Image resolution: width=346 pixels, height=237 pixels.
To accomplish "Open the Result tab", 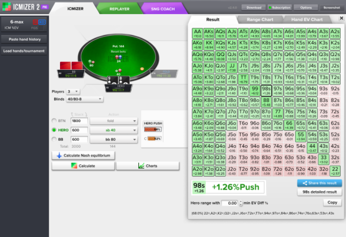I will tap(213, 20).
